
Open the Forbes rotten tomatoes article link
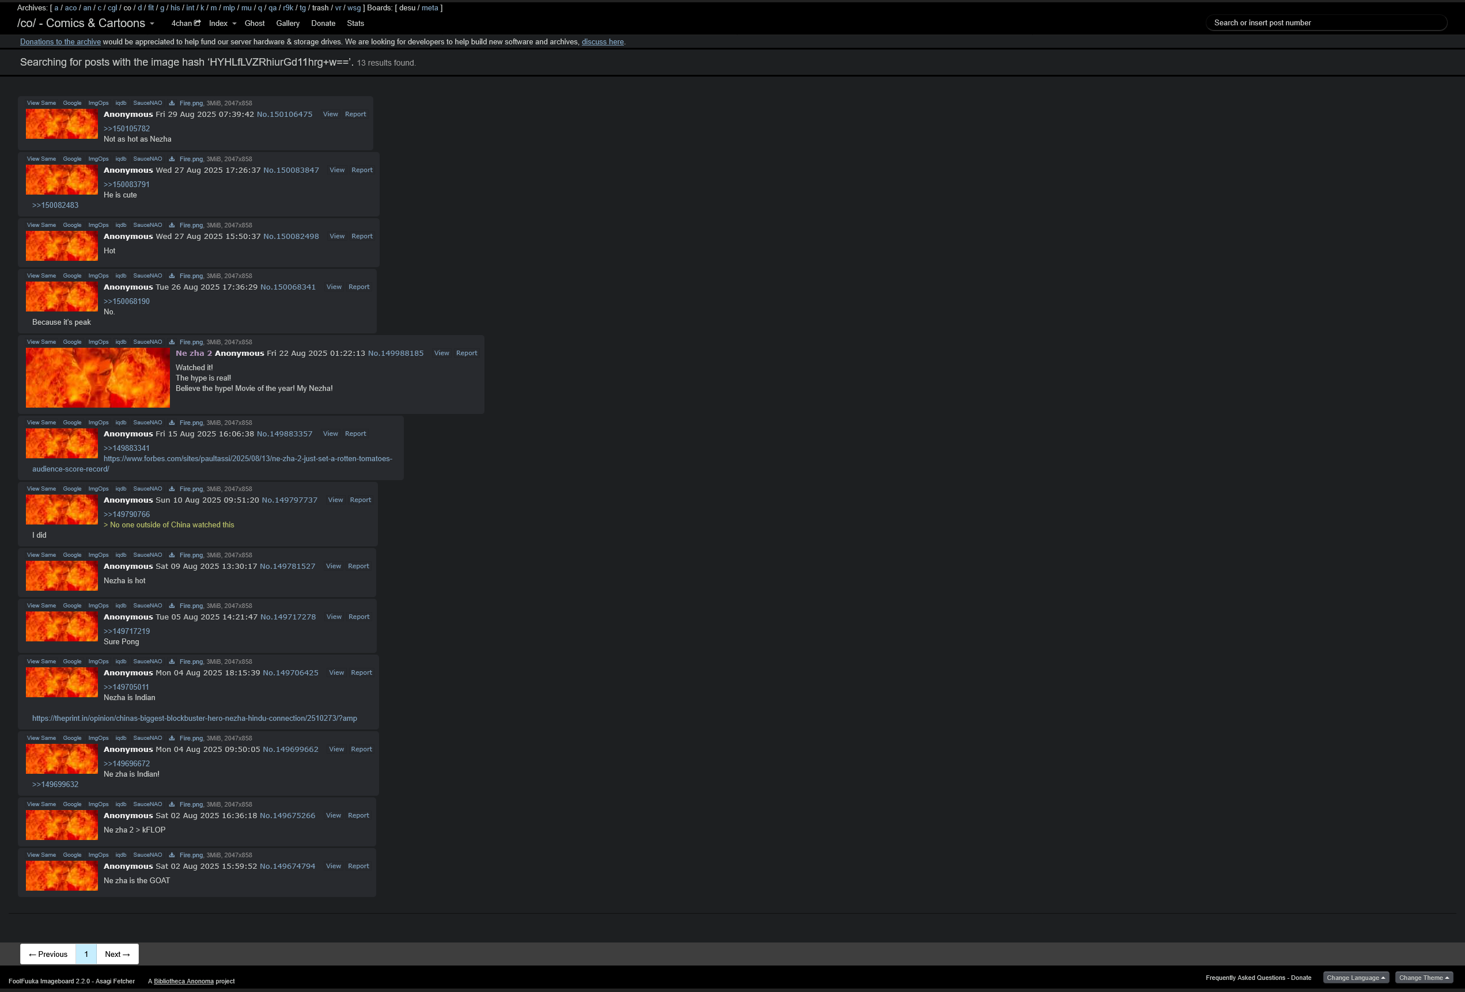pyautogui.click(x=247, y=458)
